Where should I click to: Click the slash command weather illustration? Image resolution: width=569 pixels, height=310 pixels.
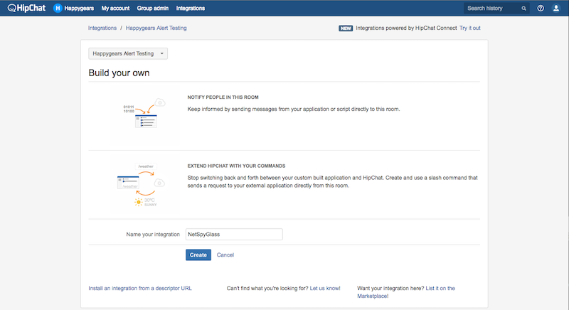pos(141,185)
